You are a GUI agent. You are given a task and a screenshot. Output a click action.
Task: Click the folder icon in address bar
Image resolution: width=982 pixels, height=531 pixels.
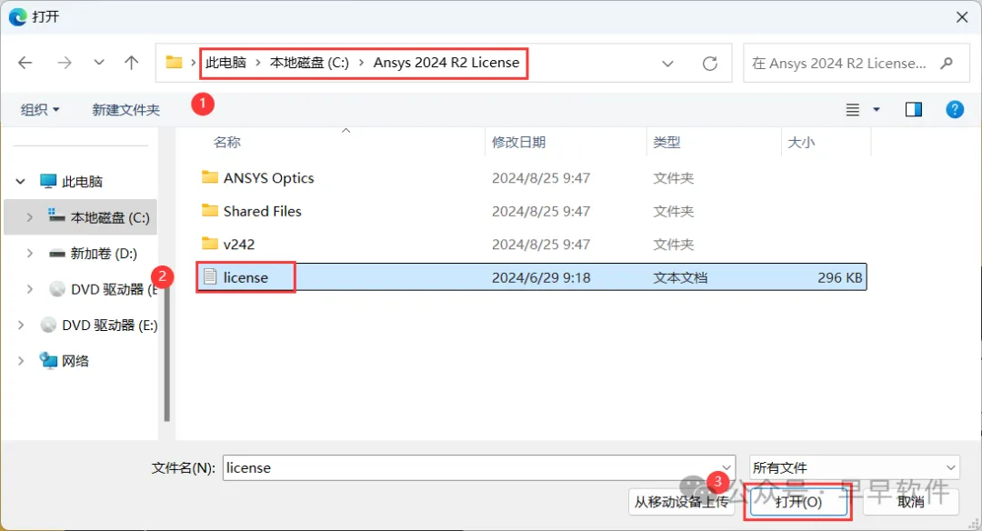click(174, 63)
